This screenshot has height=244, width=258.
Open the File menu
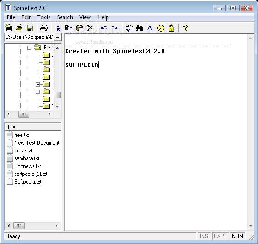[11, 17]
